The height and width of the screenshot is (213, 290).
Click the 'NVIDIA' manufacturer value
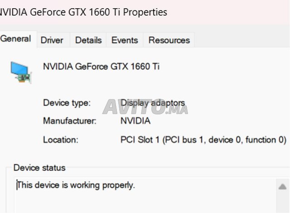(x=135, y=121)
